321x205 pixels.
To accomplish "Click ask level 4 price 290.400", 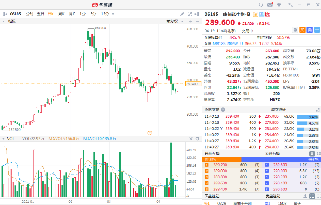I will coord(280,183).
